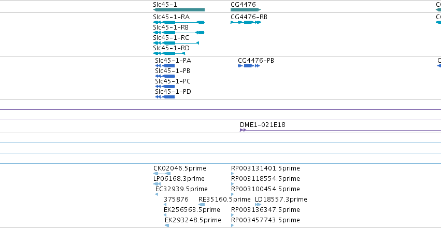Image resolution: width=441 pixels, height=228 pixels.
Task: Click the RP003136347.5prime label text
Action: 265,210
